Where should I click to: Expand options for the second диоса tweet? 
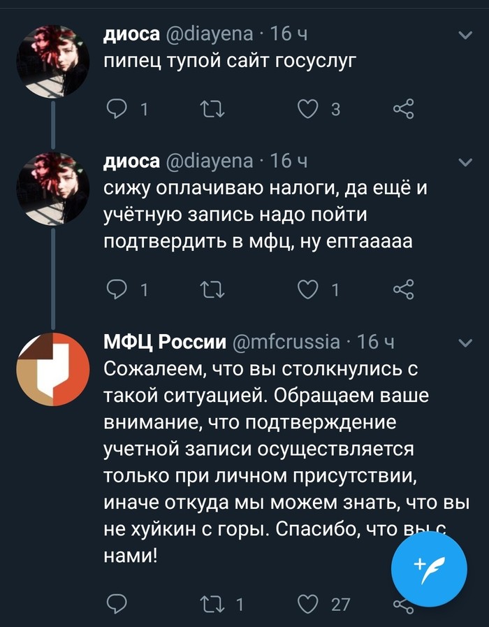pyautogui.click(x=465, y=162)
